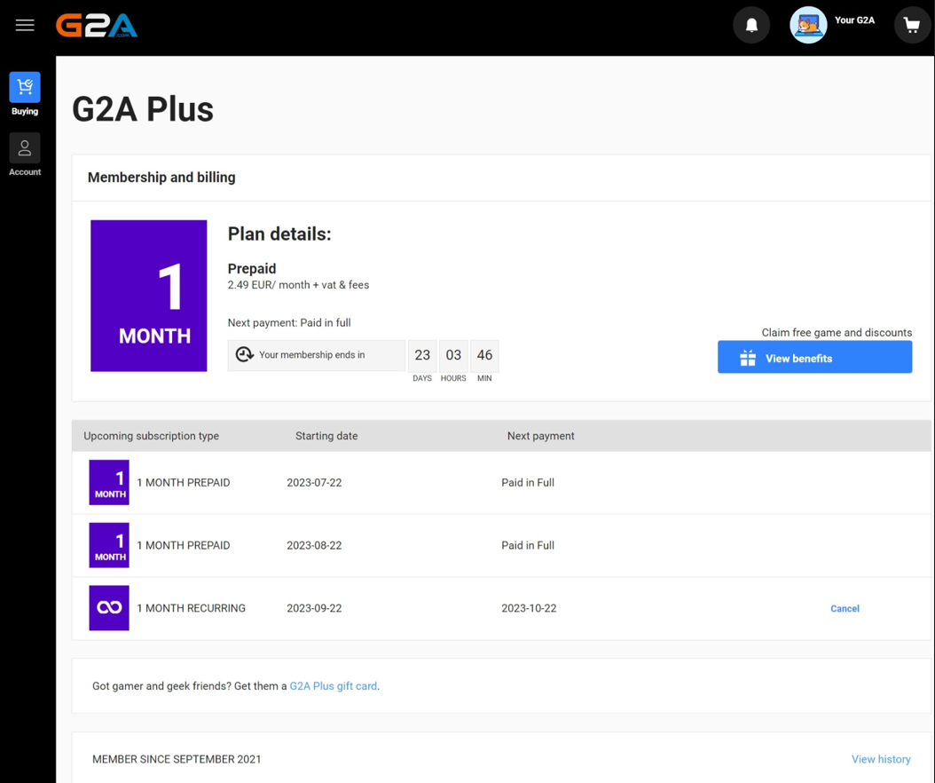Click the gift icon on View benefits button
This screenshot has height=783, width=935.
[x=746, y=357]
